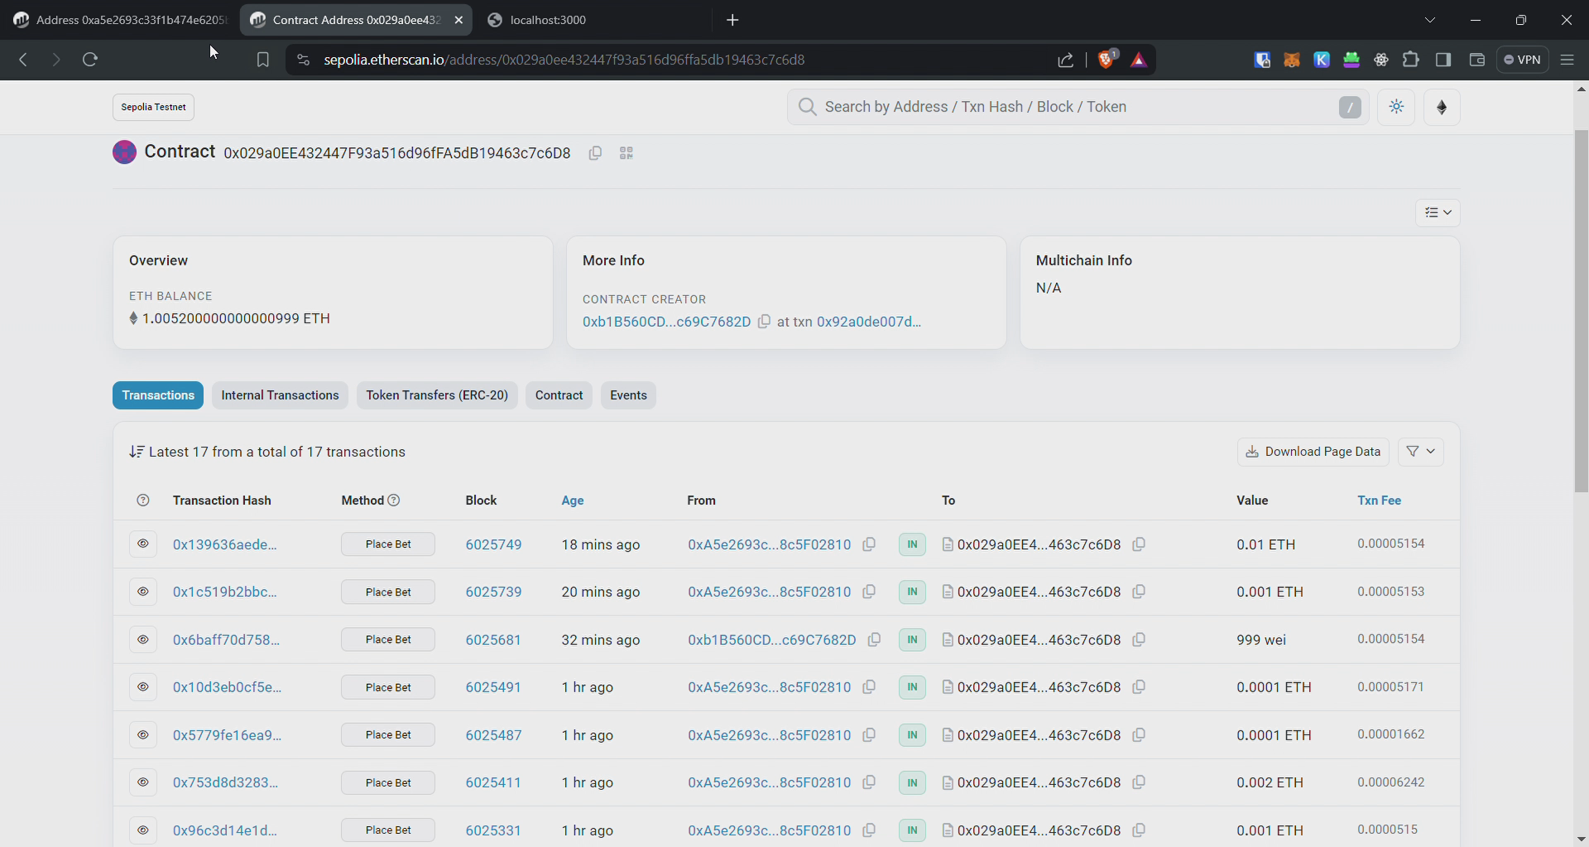Viewport: 1589px width, 847px height.
Task: Open From address in the 0x6baff70d758 row
Action: click(x=771, y=639)
